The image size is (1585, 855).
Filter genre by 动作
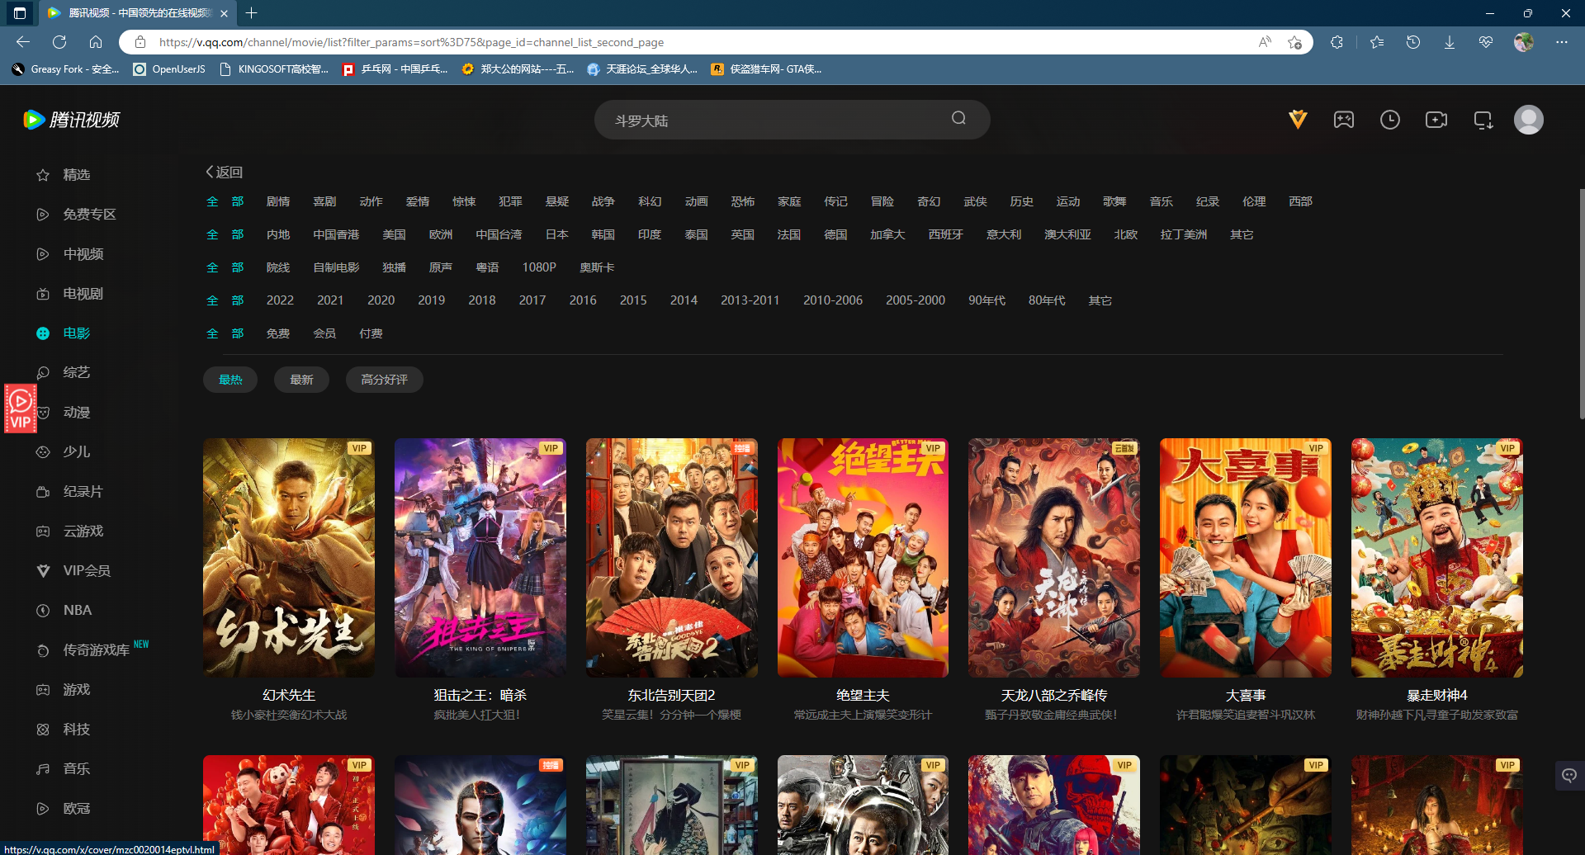(x=371, y=201)
